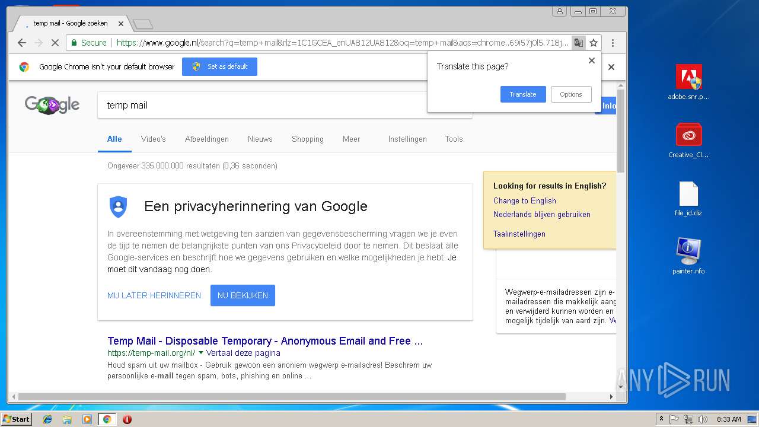The height and width of the screenshot is (427, 759).
Task: Click the Show desktop button in the taskbar
Action: point(752,419)
